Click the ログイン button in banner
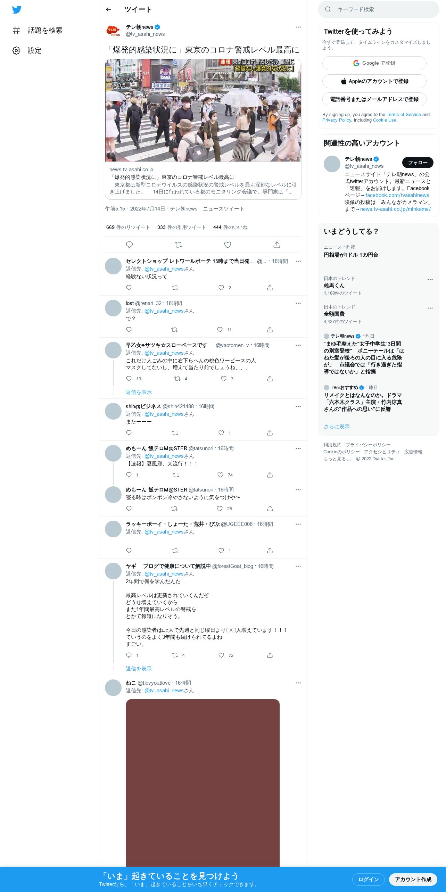Image resolution: width=446 pixels, height=892 pixels. coord(368,879)
